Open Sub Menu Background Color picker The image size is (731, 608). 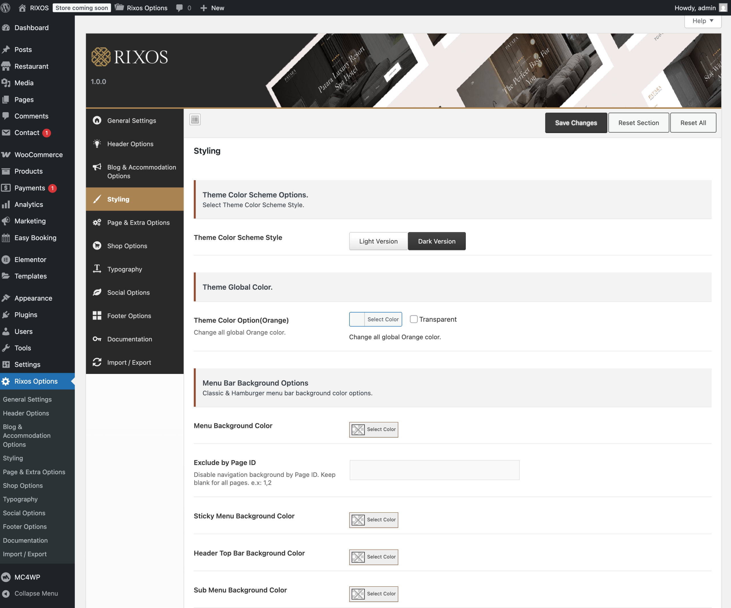coord(373,594)
